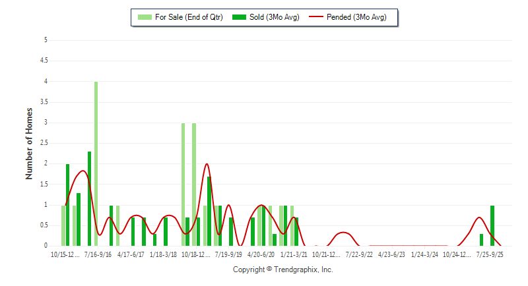Toggle the For Sale legend entry
Screen dimensions: 528x286
(185, 17)
